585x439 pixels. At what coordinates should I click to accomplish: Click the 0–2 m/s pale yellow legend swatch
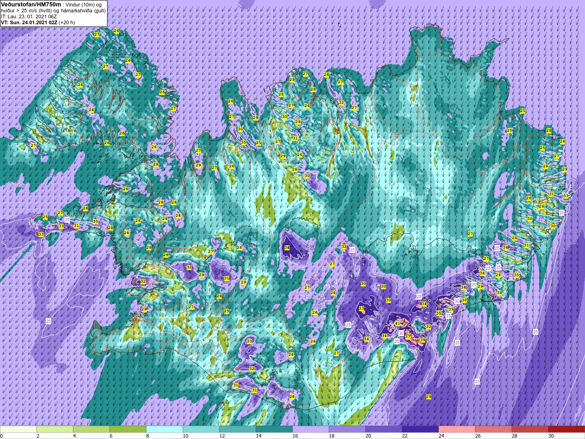(18, 429)
